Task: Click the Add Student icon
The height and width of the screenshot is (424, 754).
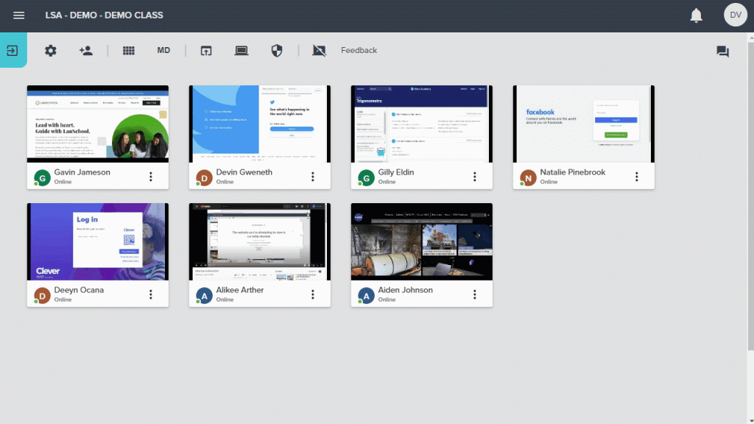Action: coord(86,50)
